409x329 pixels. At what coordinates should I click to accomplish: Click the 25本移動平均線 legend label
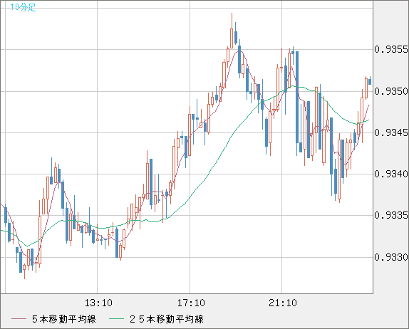pos(167,319)
